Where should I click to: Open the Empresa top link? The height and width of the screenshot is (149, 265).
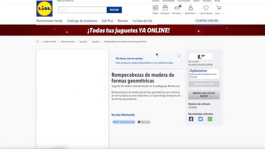point(156,1)
